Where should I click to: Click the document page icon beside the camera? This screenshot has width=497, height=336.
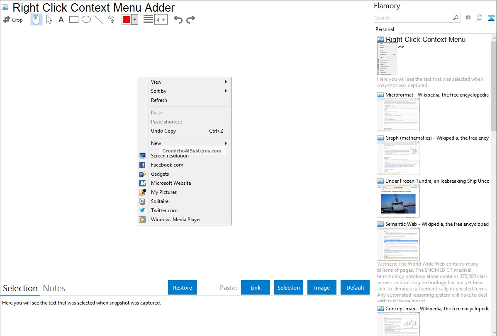pyautogui.click(x=480, y=18)
